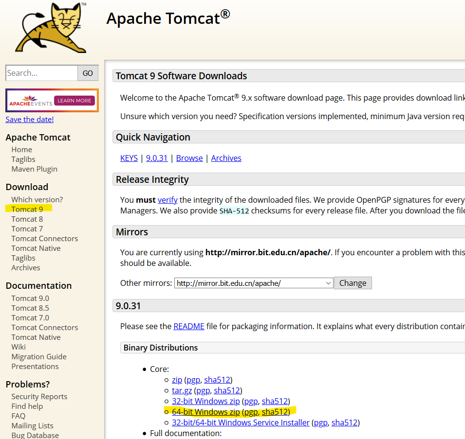Download the 64-bit Windows zip
This screenshot has height=439, width=465.
click(206, 412)
